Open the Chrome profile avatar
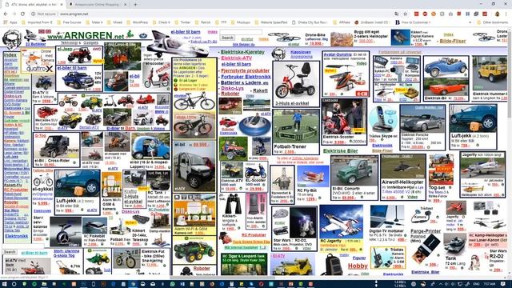 [x=498, y=14]
